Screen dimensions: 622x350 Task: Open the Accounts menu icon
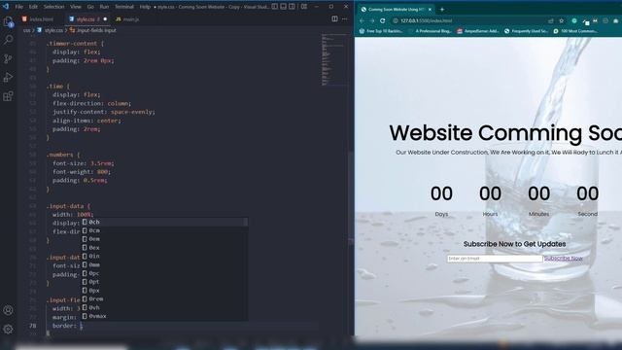pos(9,310)
